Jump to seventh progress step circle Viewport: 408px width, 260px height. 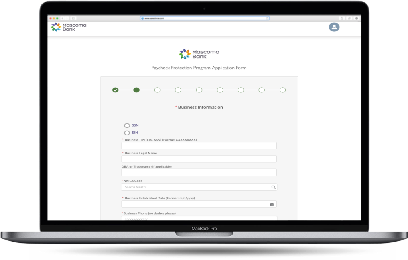[241, 90]
